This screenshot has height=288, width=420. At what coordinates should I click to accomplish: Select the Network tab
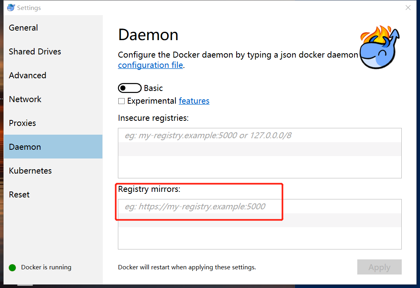pos(25,99)
